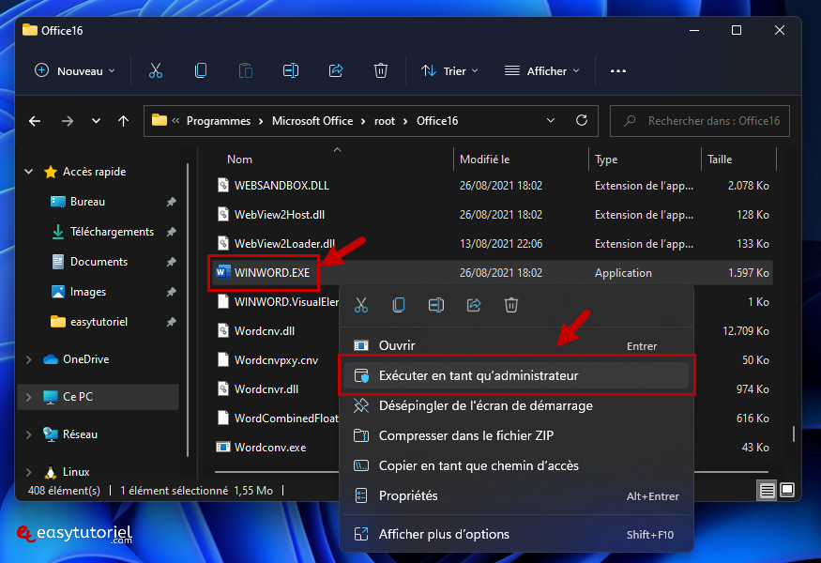The image size is (821, 563).
Task: Click Microsoft Office in the breadcrumb path
Action: tap(312, 121)
